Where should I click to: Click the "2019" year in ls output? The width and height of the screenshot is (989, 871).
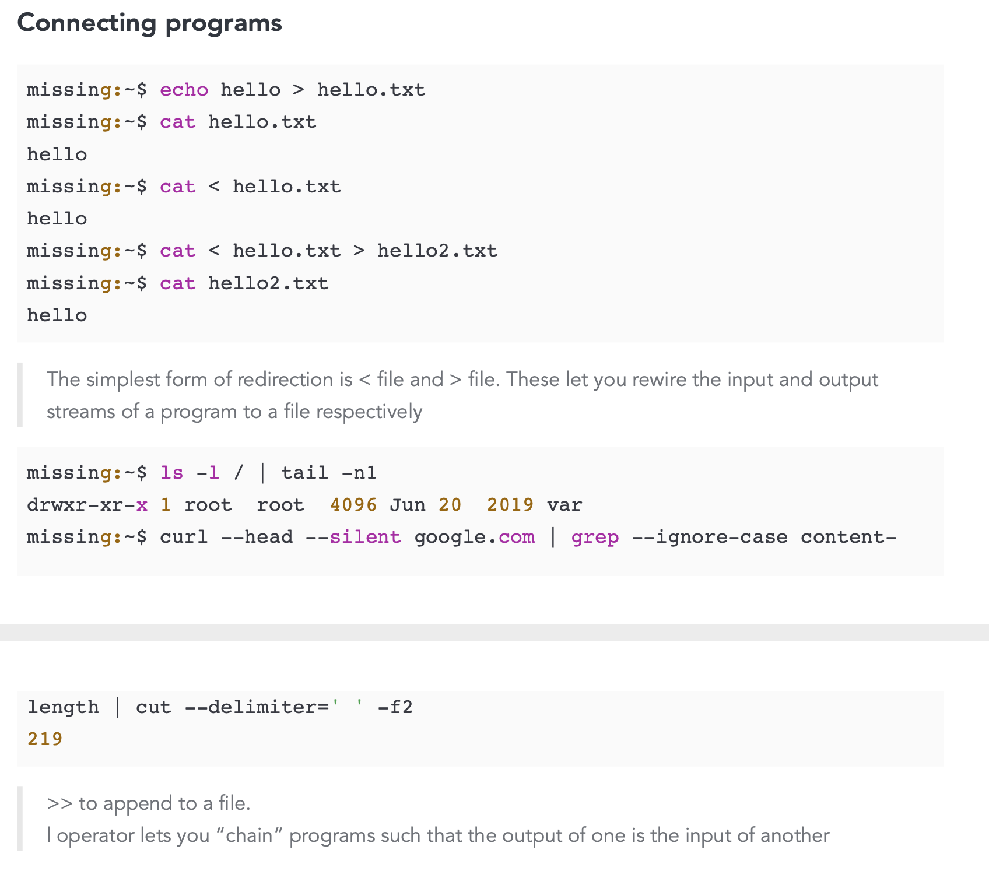click(510, 505)
